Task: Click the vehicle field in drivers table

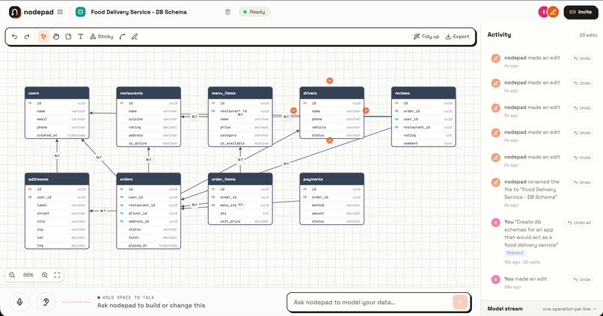Action: point(332,127)
